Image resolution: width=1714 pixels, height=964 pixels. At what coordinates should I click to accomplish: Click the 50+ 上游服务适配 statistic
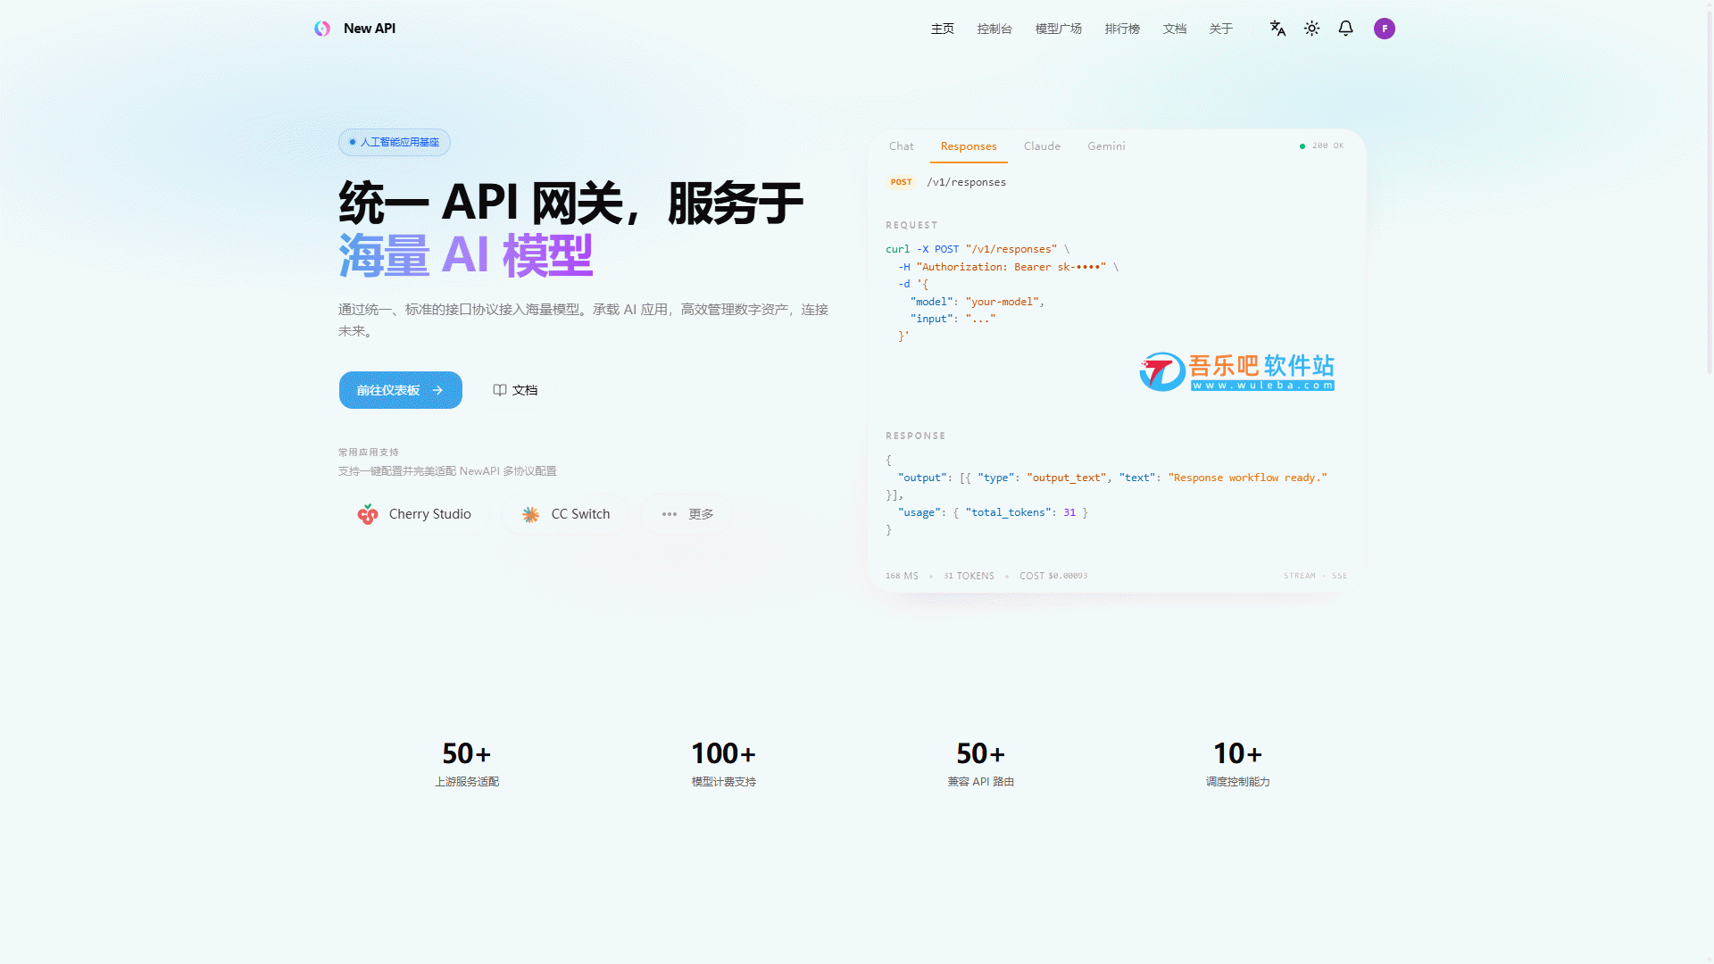pyautogui.click(x=467, y=764)
